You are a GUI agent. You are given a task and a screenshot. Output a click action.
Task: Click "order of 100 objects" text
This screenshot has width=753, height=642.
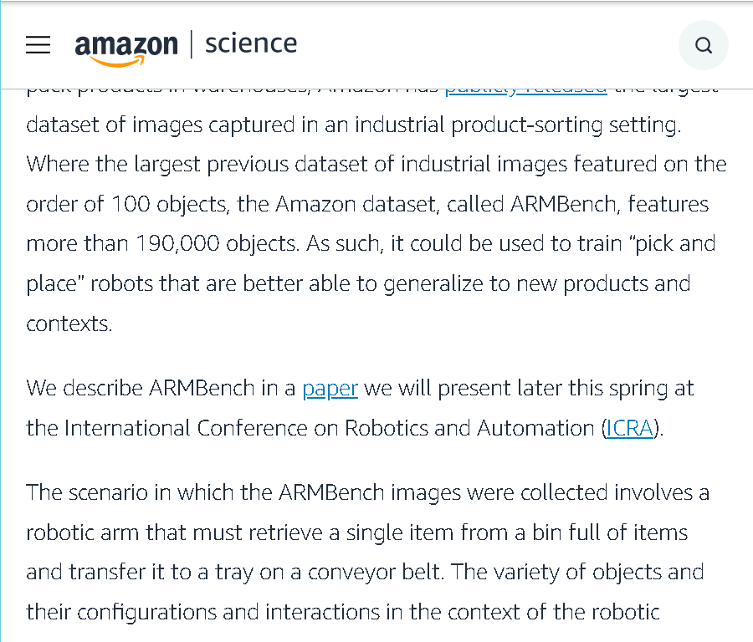coord(127,205)
